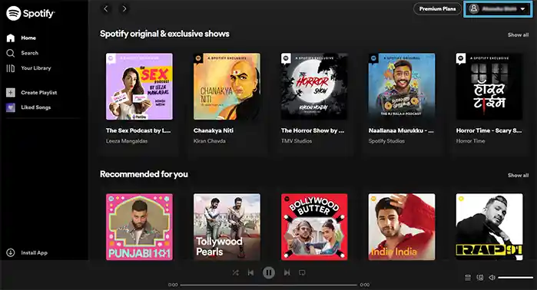Viewport: 537px width, 290px height.
Task: Open the Horror Time cover thumbnail
Action: (x=489, y=87)
